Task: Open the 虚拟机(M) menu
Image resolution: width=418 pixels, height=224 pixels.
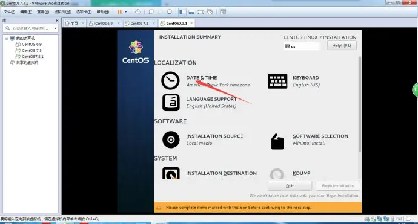Action: [62, 11]
